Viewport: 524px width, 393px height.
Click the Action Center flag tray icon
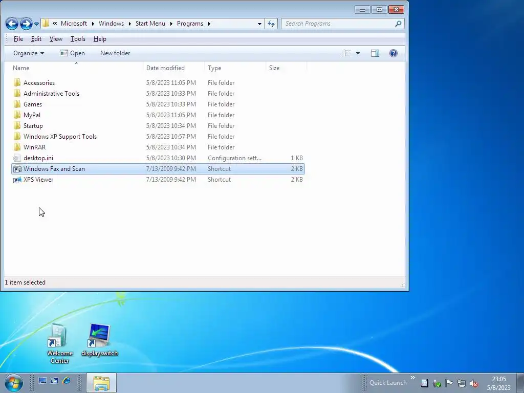[x=449, y=383]
